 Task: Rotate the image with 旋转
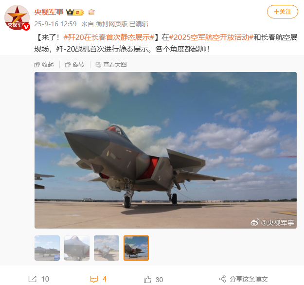pyautogui.click(x=74, y=65)
